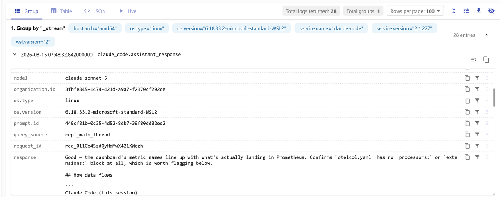
Task: Open the group display settings sliders icon
Action: (x=466, y=11)
